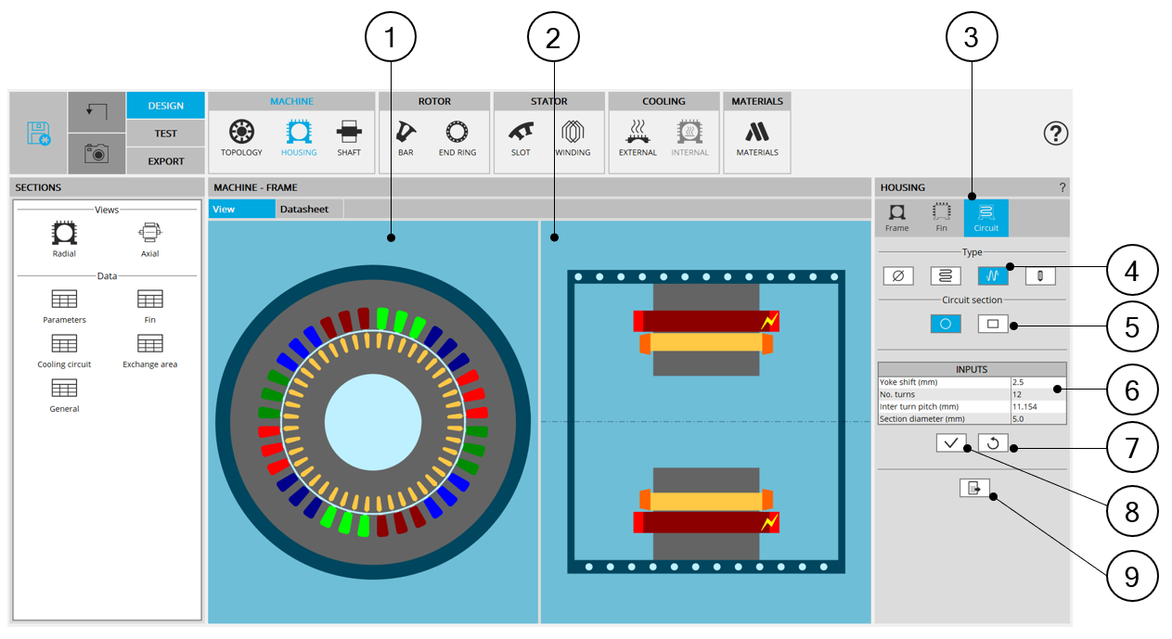
Task: Open the rotor Bar settings
Action: coord(405,137)
